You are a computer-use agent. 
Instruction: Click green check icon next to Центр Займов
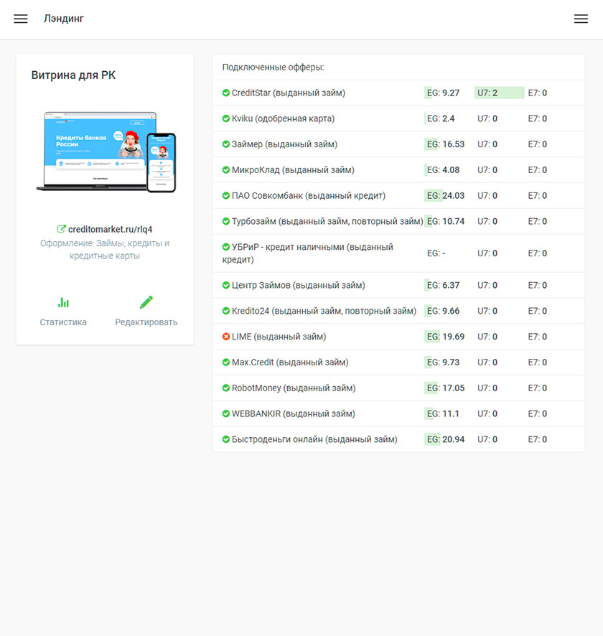point(226,285)
